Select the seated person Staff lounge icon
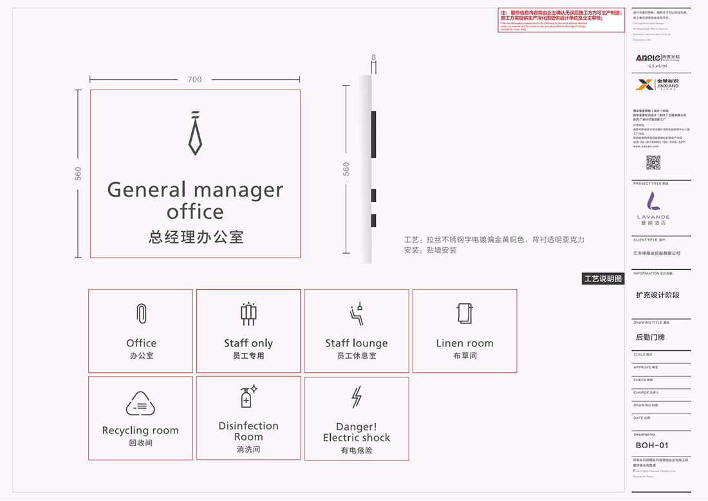 pyautogui.click(x=357, y=314)
